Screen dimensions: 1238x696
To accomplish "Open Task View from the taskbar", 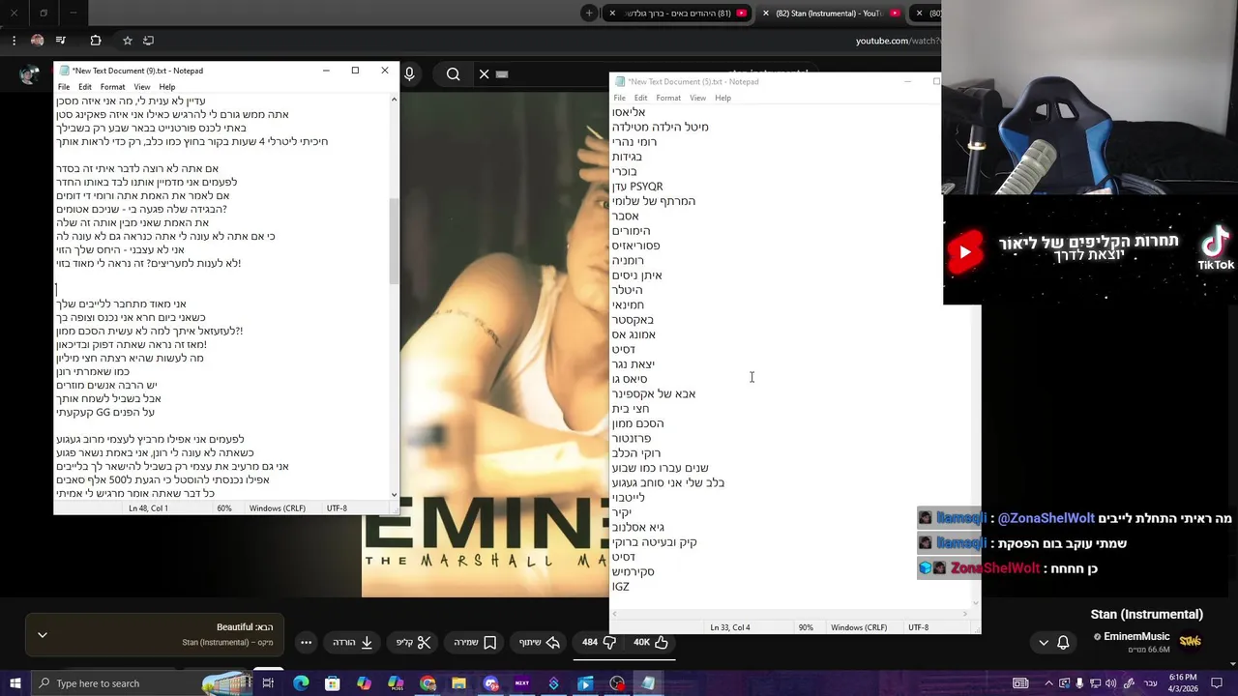I will pyautogui.click(x=268, y=683).
